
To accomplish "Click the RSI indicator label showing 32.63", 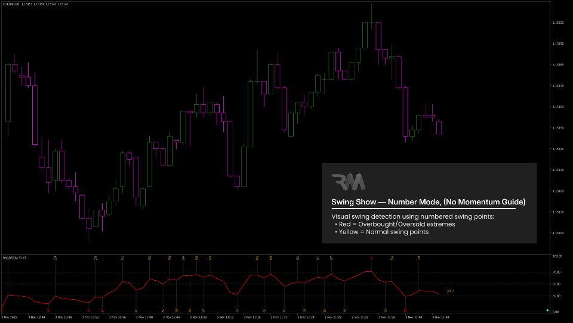I will 14,257.
